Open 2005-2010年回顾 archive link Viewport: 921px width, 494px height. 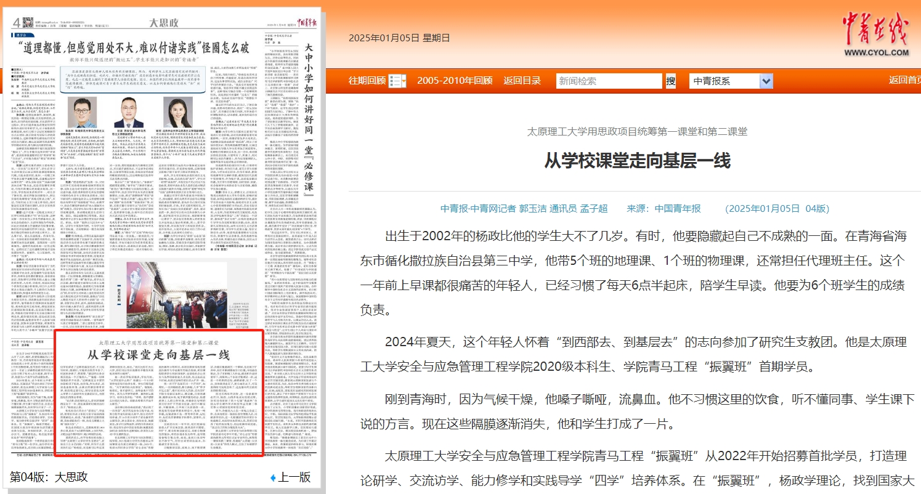(x=455, y=81)
